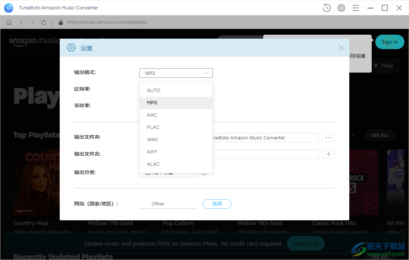This screenshot has height=260, width=409.
Task: Select AAC output format
Action: click(x=176, y=115)
